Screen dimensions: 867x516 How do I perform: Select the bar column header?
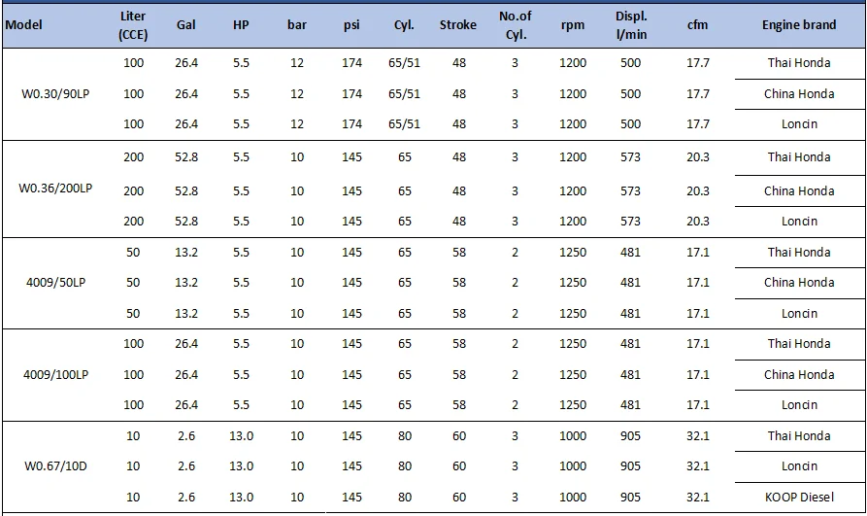(x=297, y=25)
